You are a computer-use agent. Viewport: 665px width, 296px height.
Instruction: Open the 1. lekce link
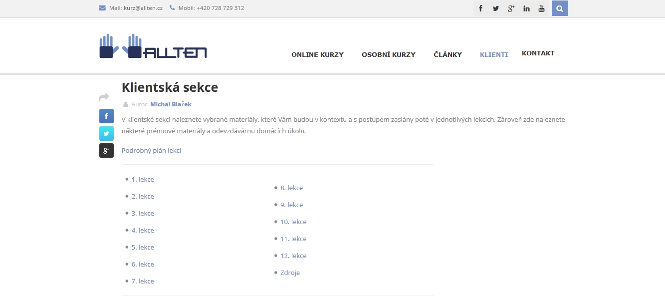(x=143, y=179)
